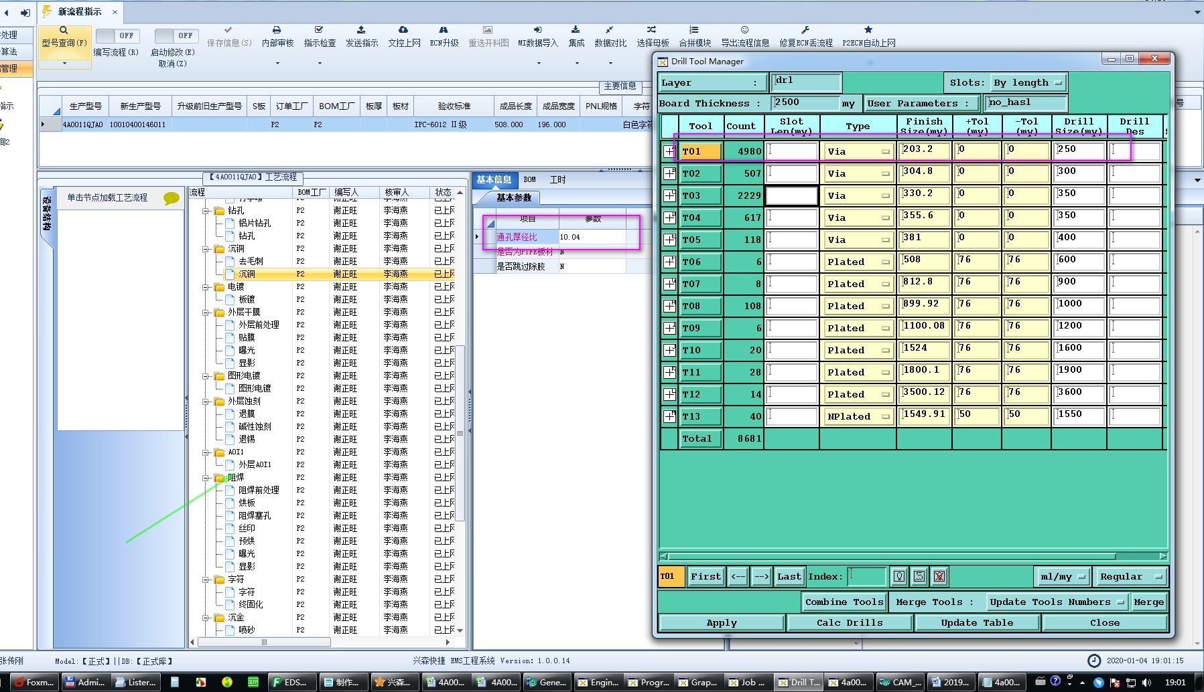Click the plus icon beside tool T13
1204x692 pixels.
tap(669, 416)
